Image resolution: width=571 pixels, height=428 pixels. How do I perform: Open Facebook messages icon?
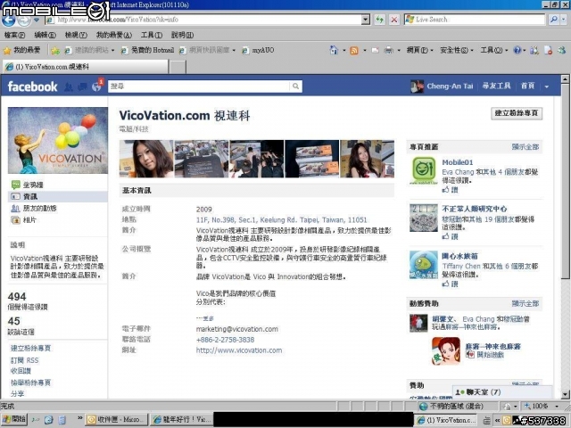click(83, 87)
